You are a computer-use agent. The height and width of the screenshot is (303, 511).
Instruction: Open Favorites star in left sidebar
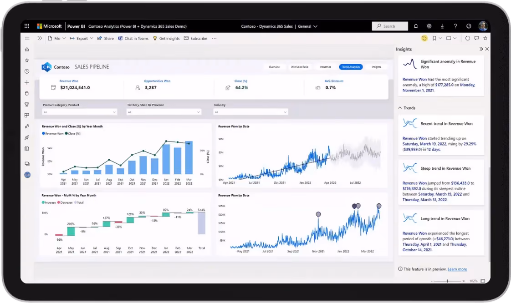27,60
